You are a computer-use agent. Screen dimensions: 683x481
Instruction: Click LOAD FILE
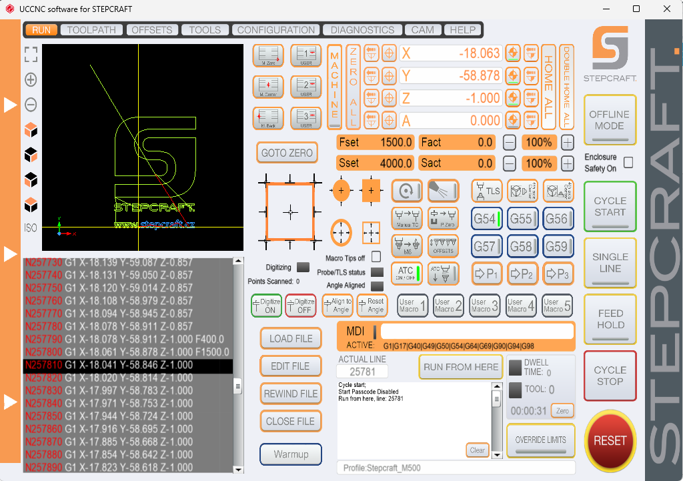291,338
